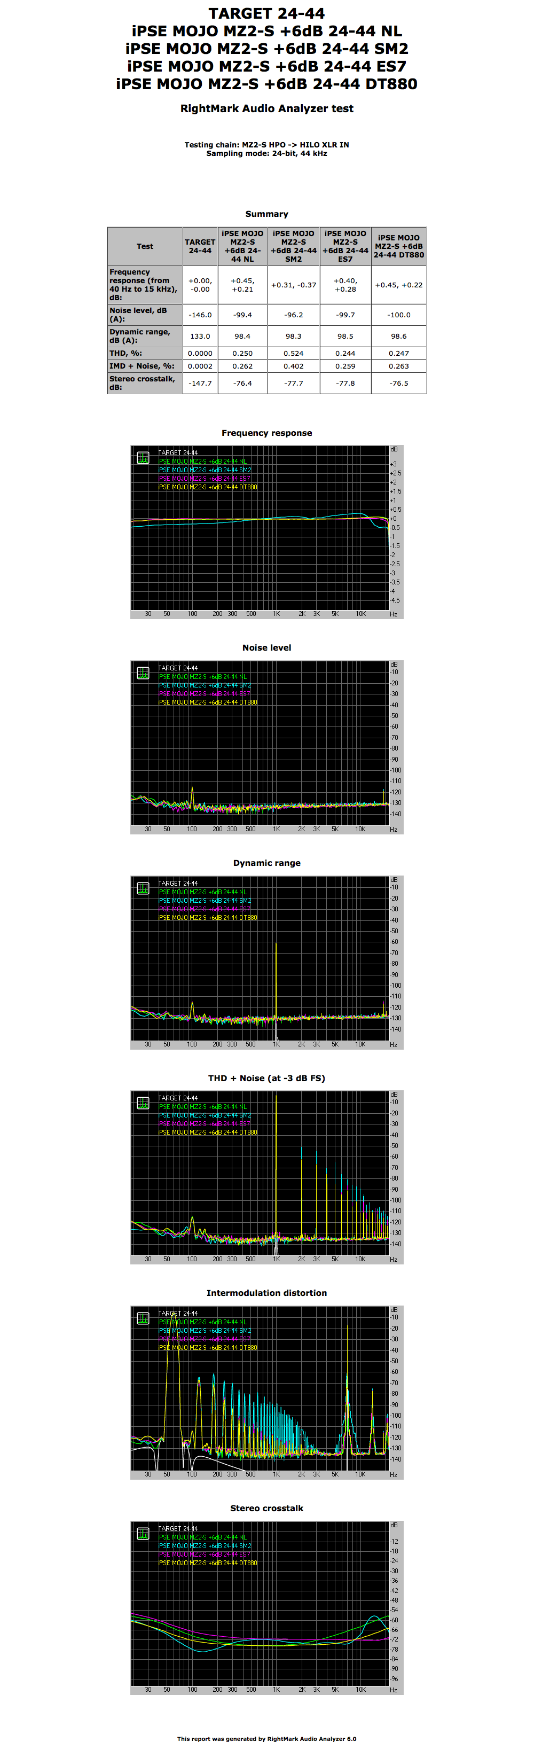Click title line 'iPSE MOJO MZ2-S +6dB 24-44 DT880'
The width and height of the screenshot is (534, 1750).
click(267, 84)
